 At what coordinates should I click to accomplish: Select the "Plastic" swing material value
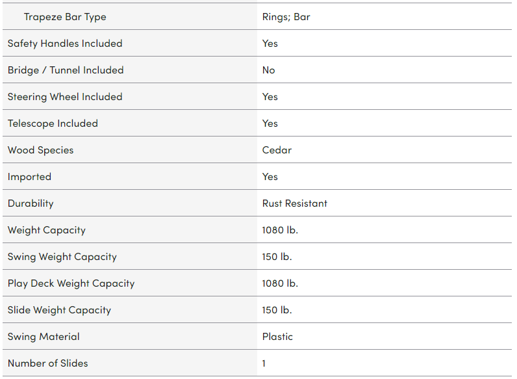[x=278, y=337]
